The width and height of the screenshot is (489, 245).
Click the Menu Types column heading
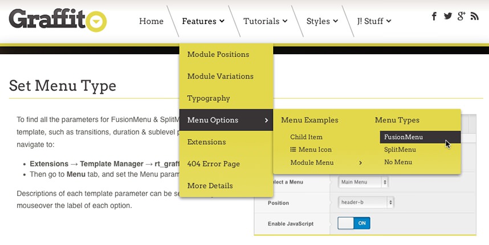pyautogui.click(x=397, y=120)
